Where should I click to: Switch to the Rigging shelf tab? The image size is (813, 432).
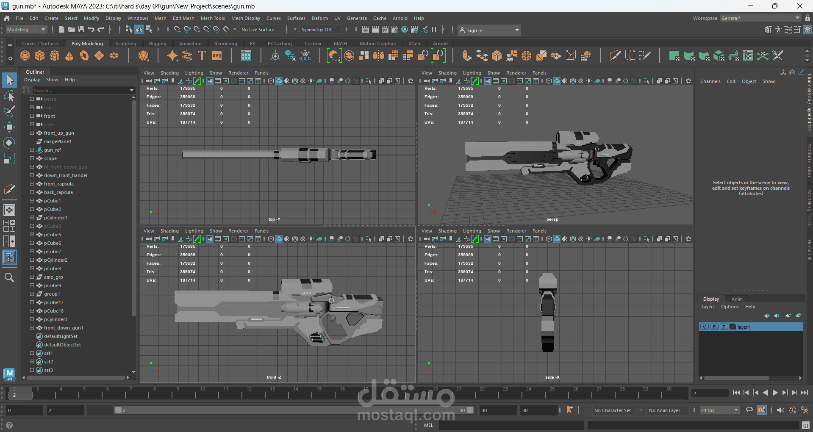click(x=158, y=44)
